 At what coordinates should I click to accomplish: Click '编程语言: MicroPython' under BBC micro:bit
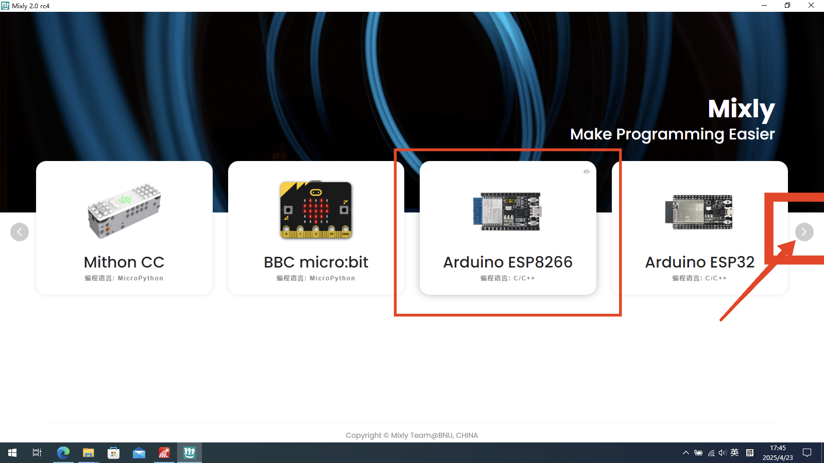316,278
